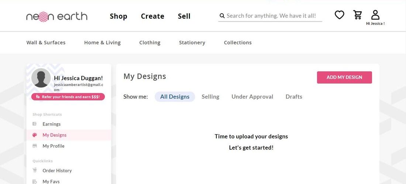Viewport: 406px width, 184px height.
Task: Open the shopping cart icon
Action: 357,15
